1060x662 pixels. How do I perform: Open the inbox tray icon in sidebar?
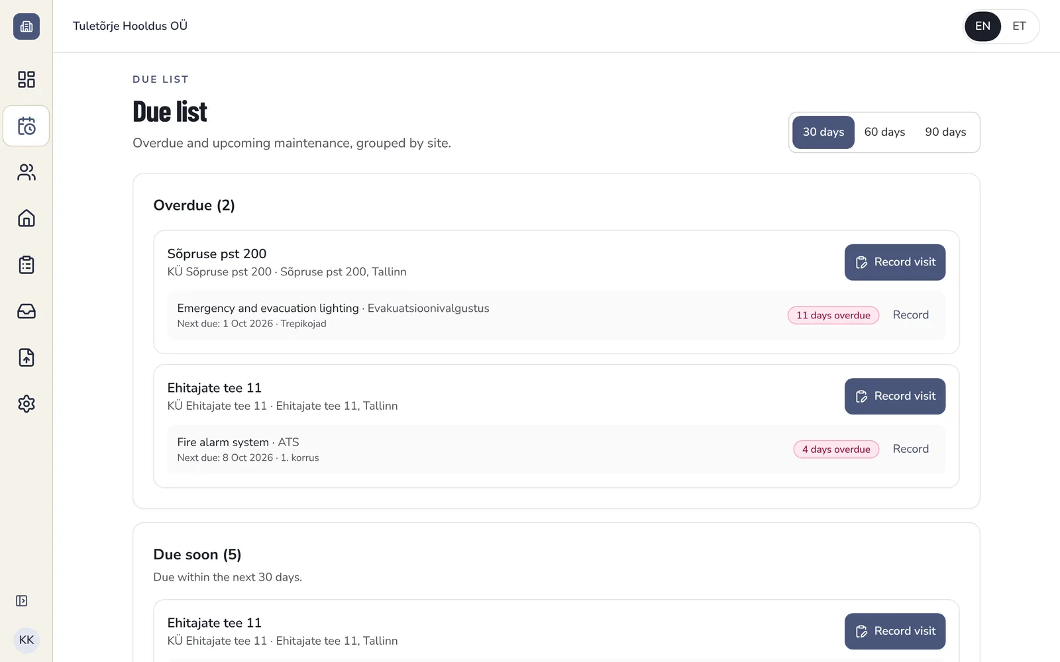(x=26, y=311)
